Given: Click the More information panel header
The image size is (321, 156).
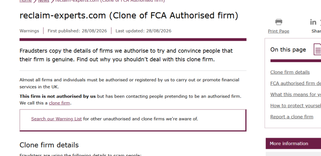Looking at the screenshot, I should [x=293, y=143].
